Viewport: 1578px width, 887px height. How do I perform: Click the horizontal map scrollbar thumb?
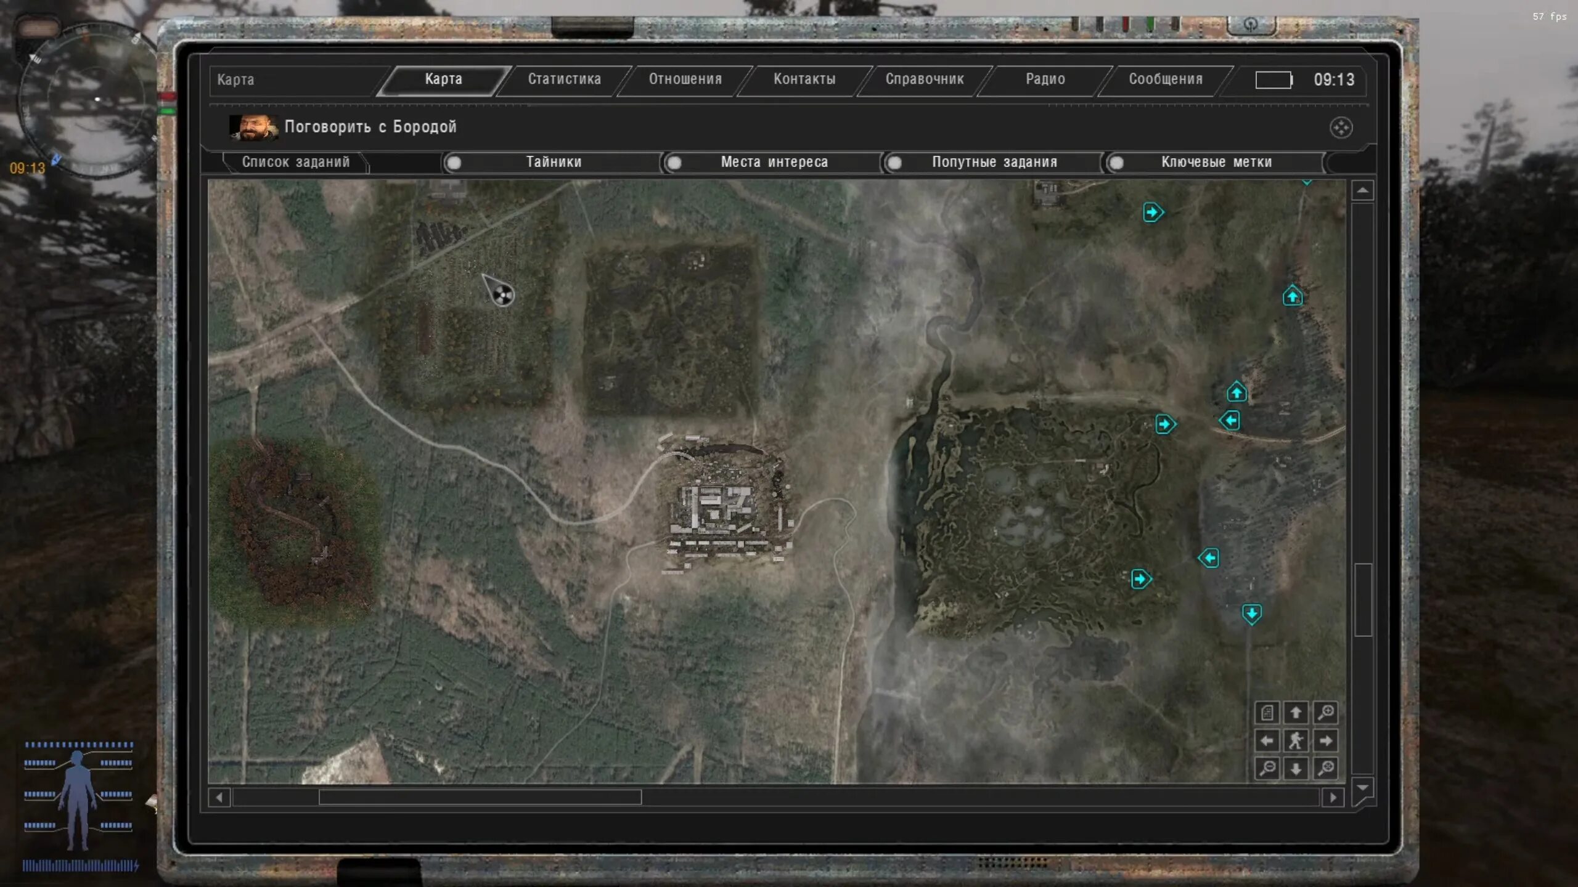tap(480, 798)
